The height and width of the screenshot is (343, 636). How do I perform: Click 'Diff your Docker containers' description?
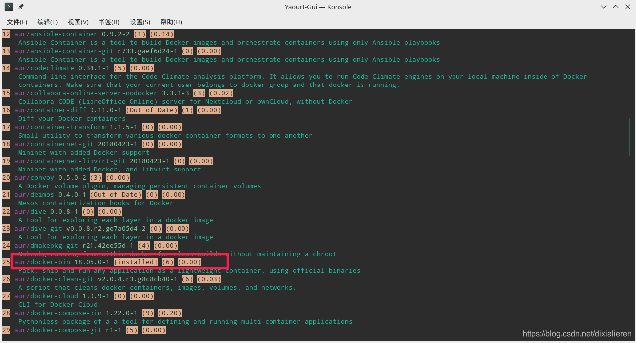point(72,119)
